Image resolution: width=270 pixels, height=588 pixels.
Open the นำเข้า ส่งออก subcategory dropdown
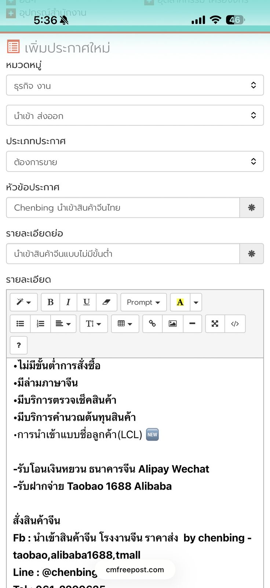135,115
